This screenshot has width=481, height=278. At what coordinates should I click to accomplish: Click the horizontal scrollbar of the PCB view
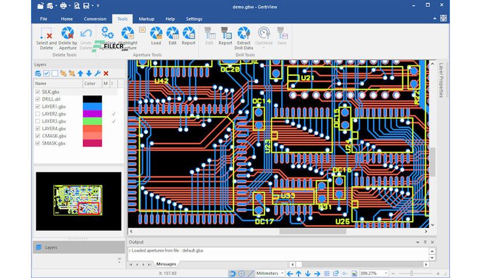pos(312,231)
